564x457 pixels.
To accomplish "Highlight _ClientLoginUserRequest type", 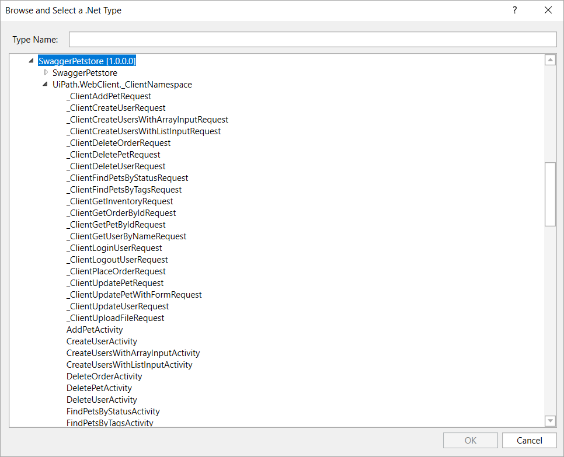I will [114, 248].
